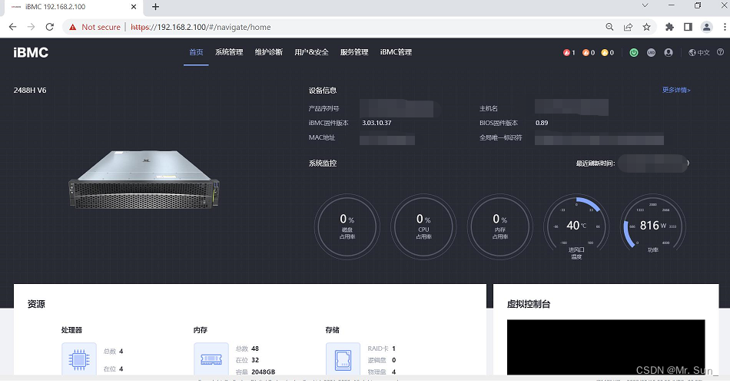Screen dimensions: 730x383
Task: Open a new browser tab
Action: (155, 6)
